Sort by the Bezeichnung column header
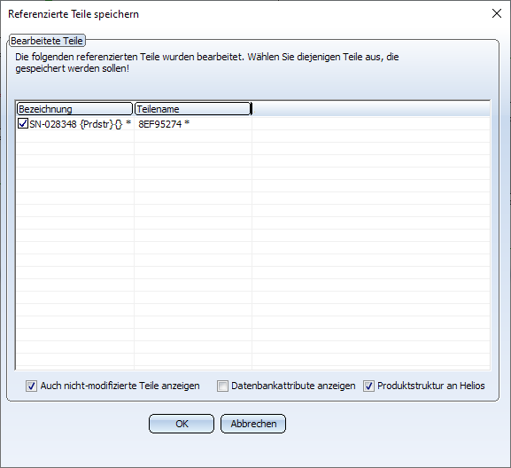511x468 pixels. coord(74,109)
